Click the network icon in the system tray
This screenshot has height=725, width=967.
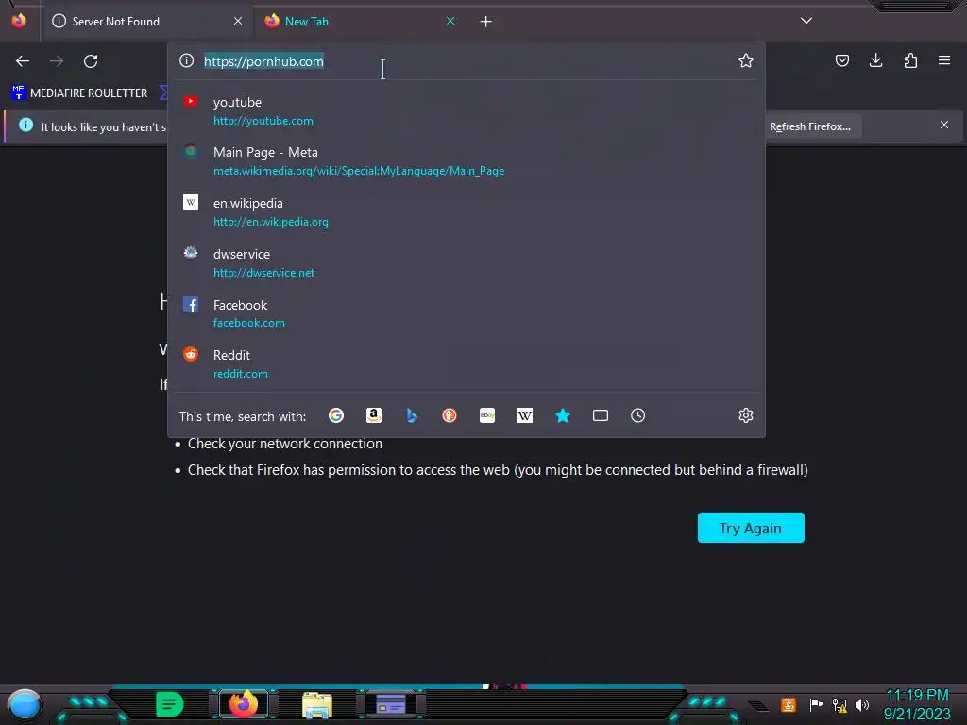(x=840, y=704)
